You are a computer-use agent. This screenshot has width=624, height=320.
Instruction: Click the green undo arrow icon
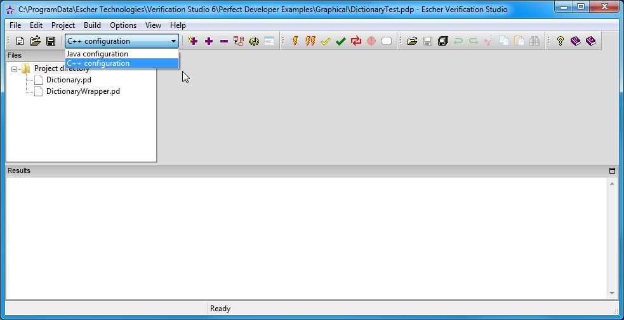(x=458, y=41)
